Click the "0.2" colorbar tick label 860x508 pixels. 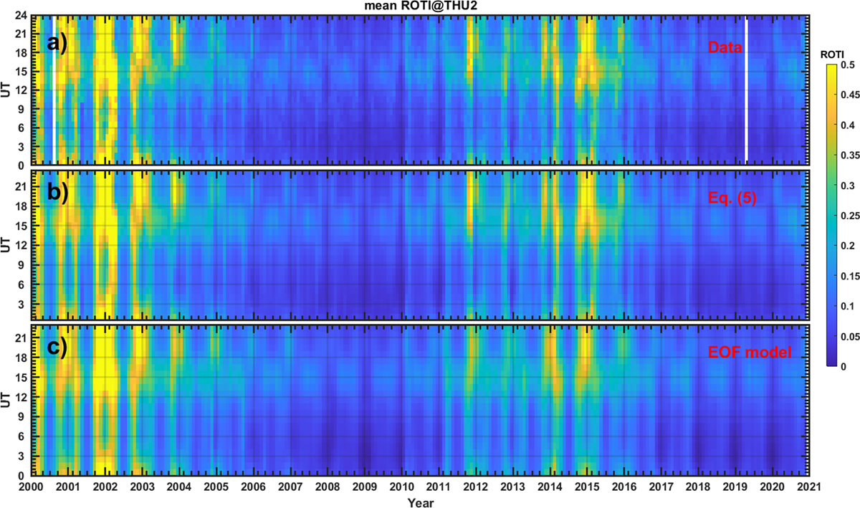click(x=846, y=246)
